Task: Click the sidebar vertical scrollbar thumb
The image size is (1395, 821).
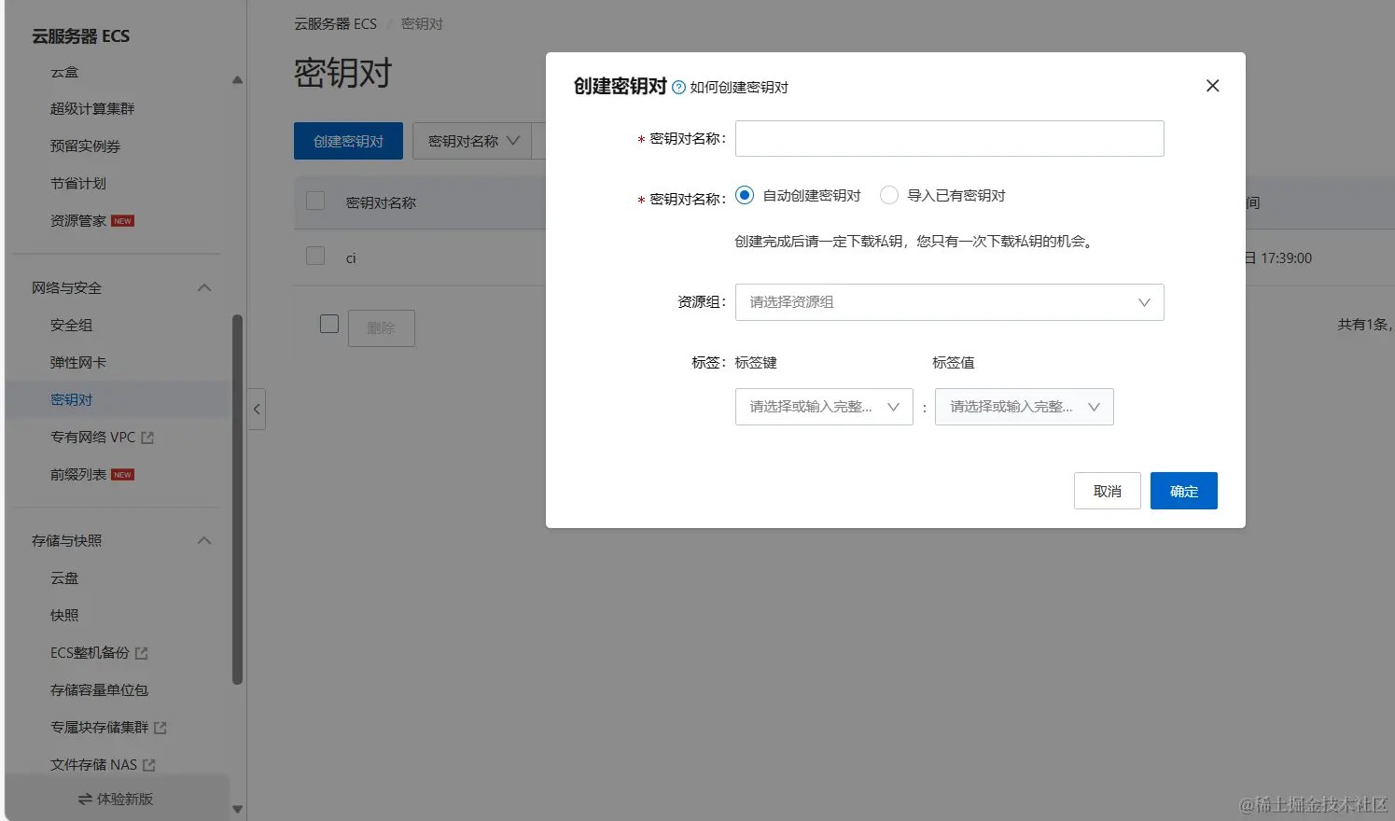Action: tap(237, 499)
